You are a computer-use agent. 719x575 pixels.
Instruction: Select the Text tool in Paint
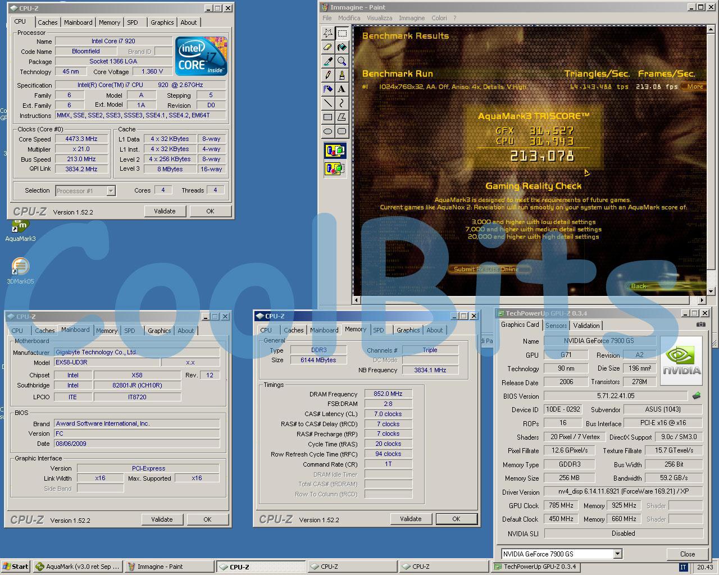[342, 89]
